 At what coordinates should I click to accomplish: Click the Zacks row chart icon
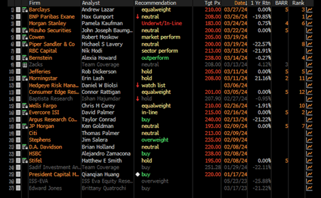click(309, 64)
